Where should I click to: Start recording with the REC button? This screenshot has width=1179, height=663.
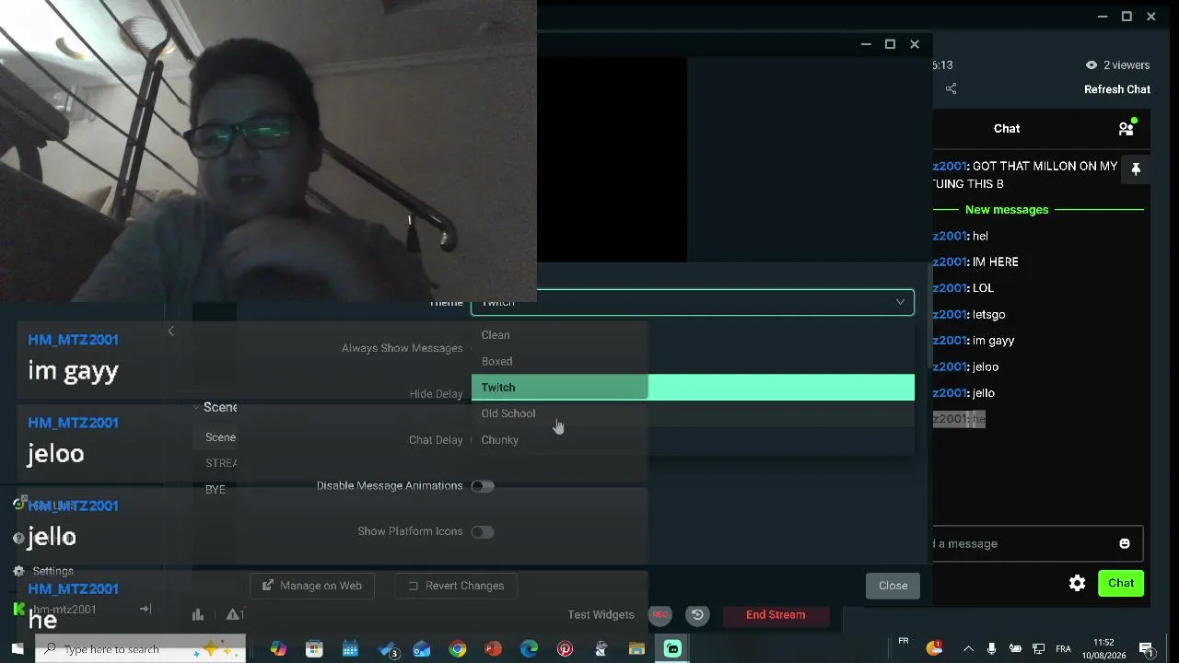pos(660,615)
